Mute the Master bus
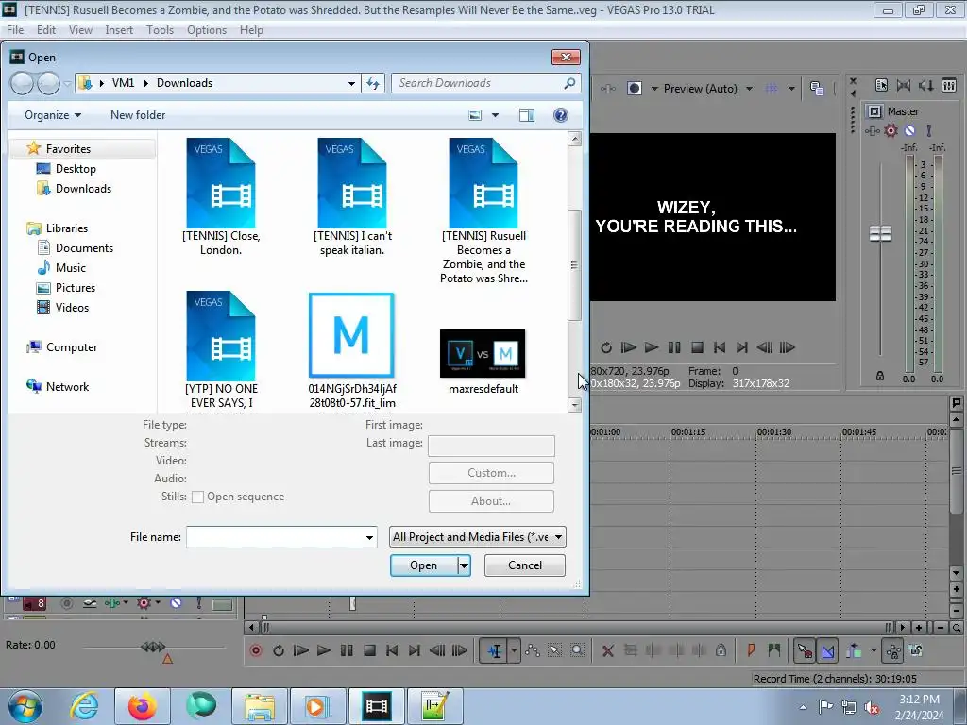The width and height of the screenshot is (967, 725). (909, 130)
